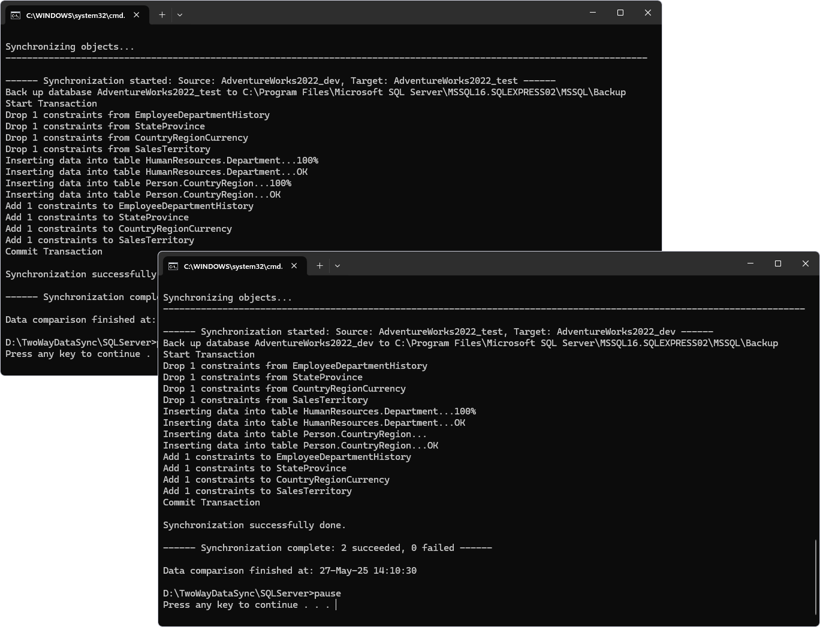Click the cmd icon on the front window's tab
This screenshot has height=627, width=820.
(x=173, y=266)
